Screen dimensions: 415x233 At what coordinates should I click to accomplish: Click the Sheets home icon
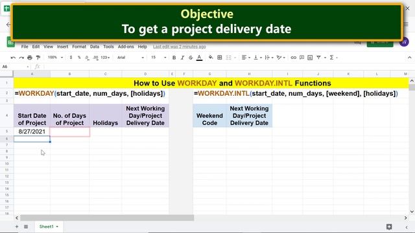[x=10, y=42]
